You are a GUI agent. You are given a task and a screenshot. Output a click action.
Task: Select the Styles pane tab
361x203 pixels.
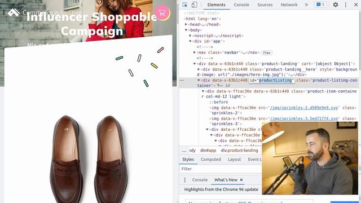(x=188, y=159)
